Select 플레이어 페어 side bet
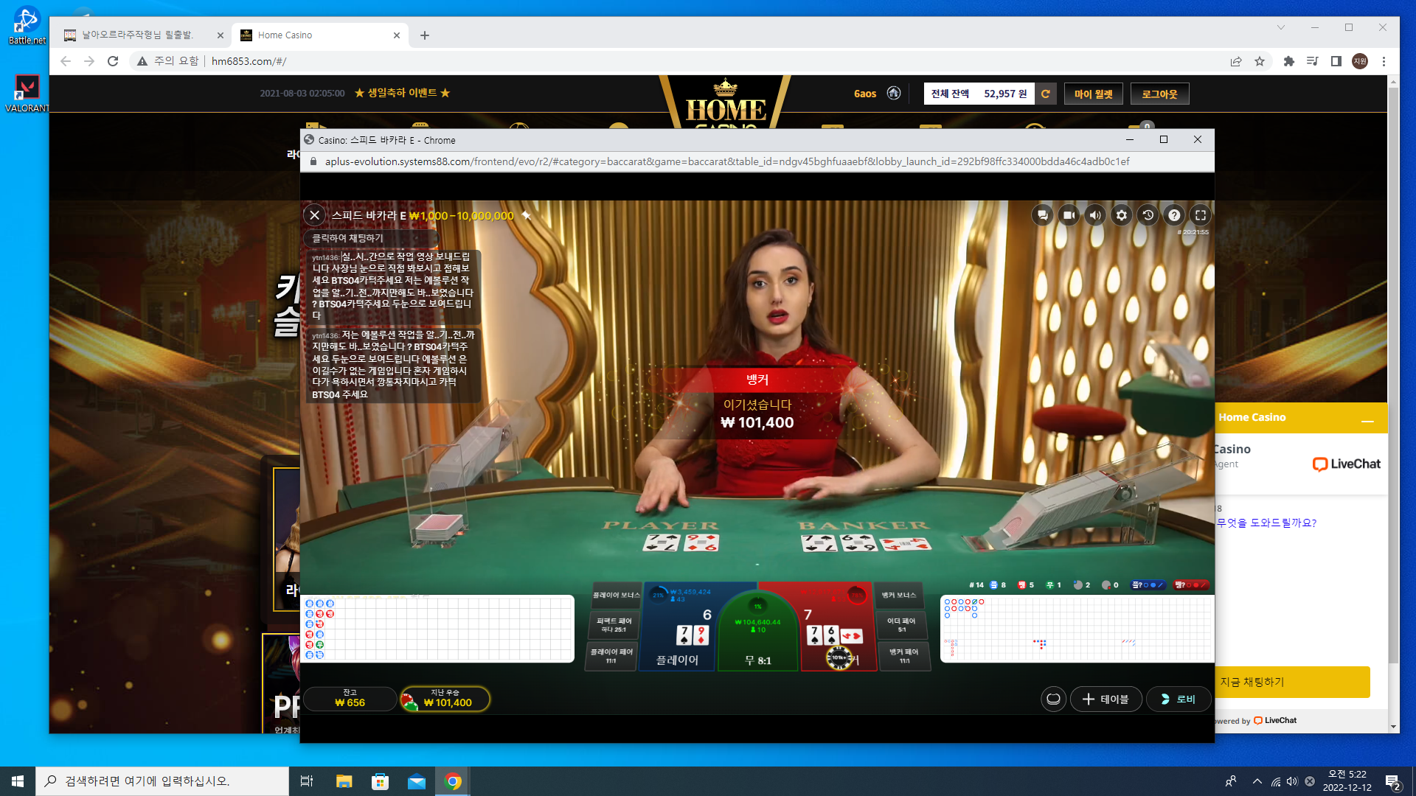The image size is (1416, 796). (x=611, y=656)
